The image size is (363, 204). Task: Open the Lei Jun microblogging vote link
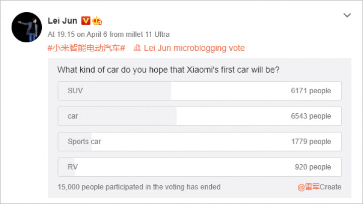194,48
